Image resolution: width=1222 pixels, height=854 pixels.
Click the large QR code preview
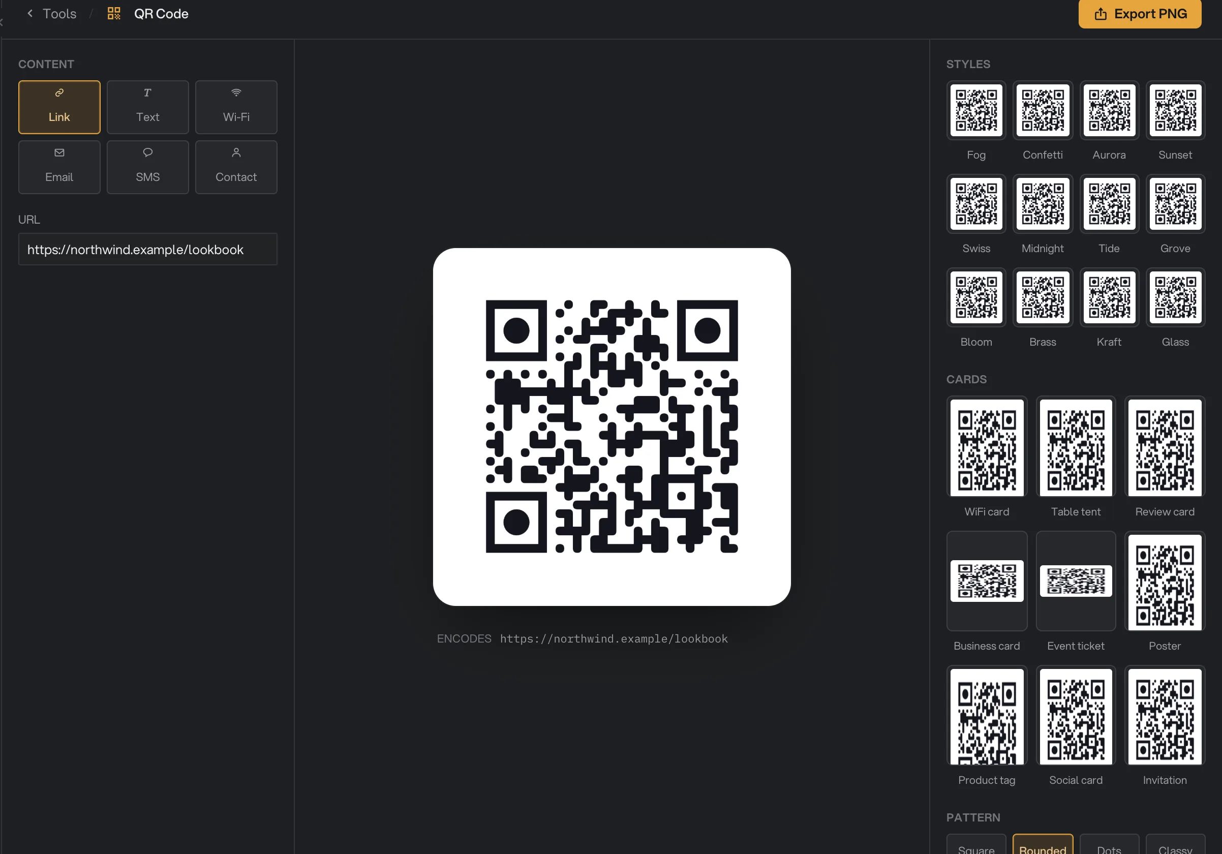[612, 426]
